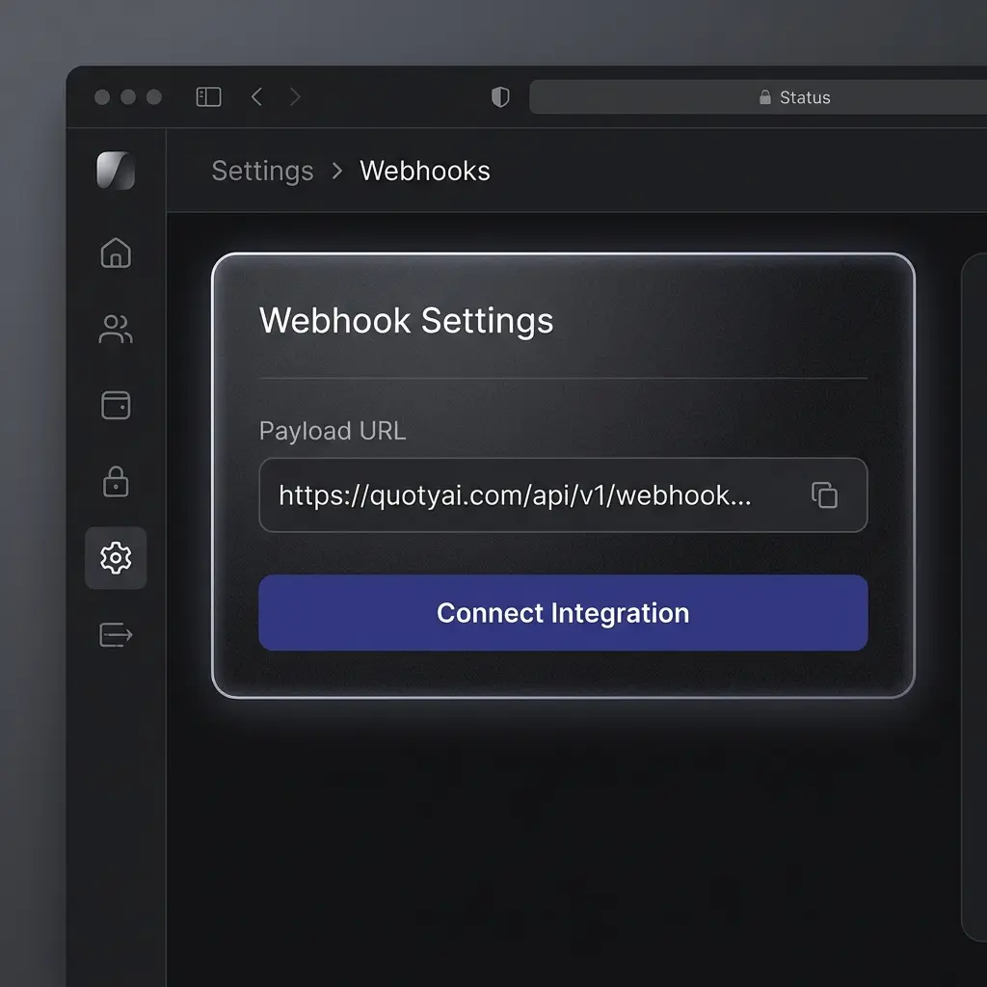Click the highlighted gear settings icon
Viewport: 987px width, 987px height.
(x=116, y=557)
